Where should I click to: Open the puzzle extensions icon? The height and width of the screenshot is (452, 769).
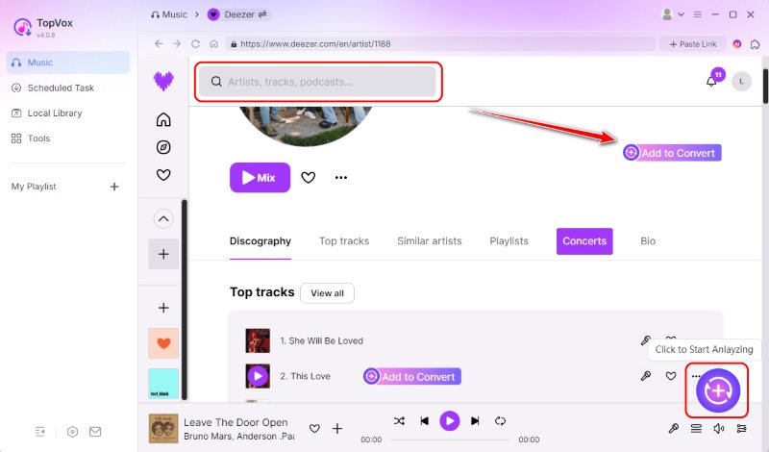[756, 44]
